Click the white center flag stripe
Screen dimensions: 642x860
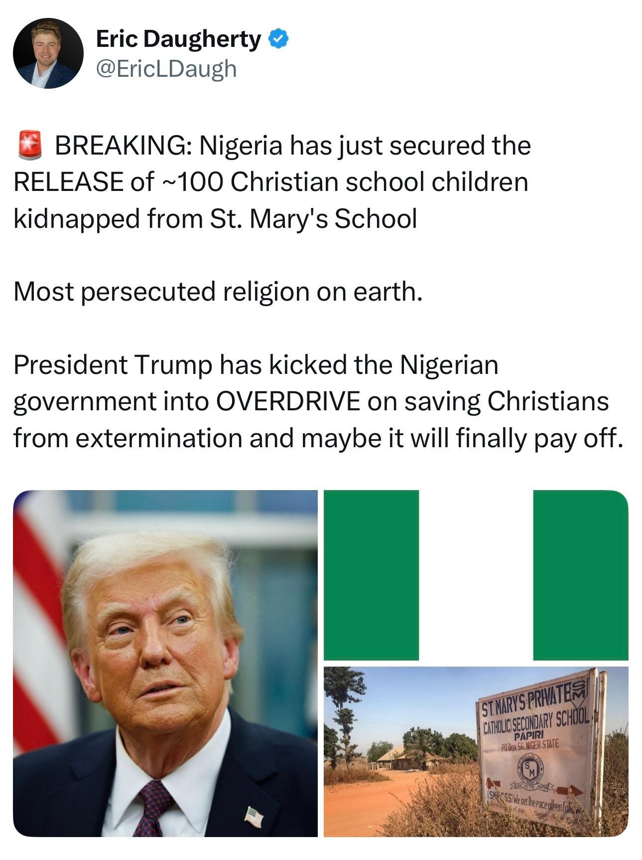coord(476,575)
